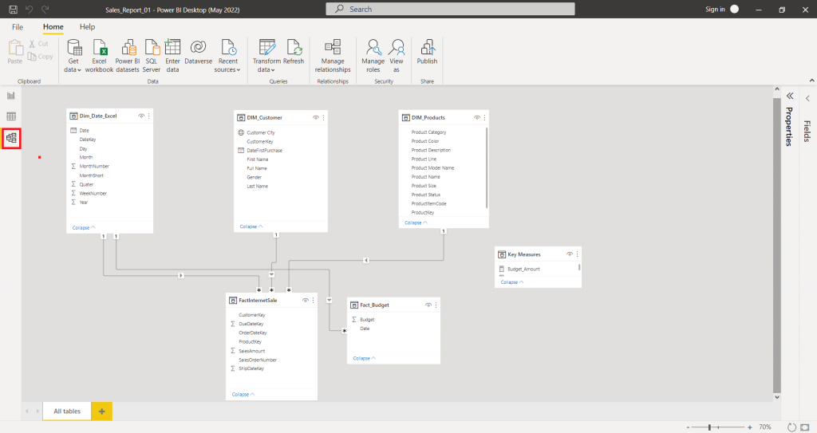Switch to Data view in left sidebar

point(11,116)
